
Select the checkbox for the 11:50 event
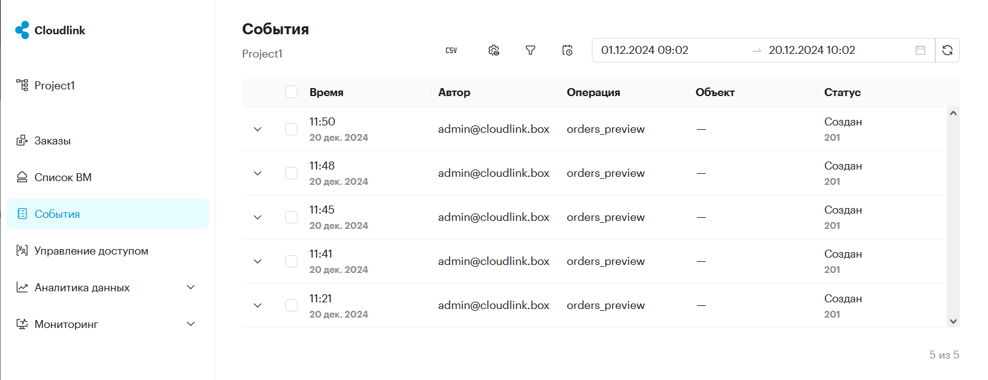pyautogui.click(x=291, y=129)
